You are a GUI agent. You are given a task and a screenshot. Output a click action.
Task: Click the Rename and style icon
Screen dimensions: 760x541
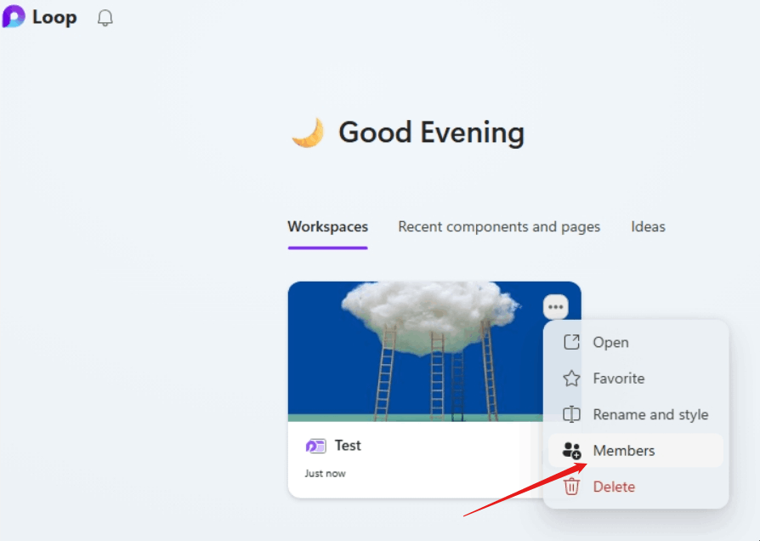(x=571, y=414)
